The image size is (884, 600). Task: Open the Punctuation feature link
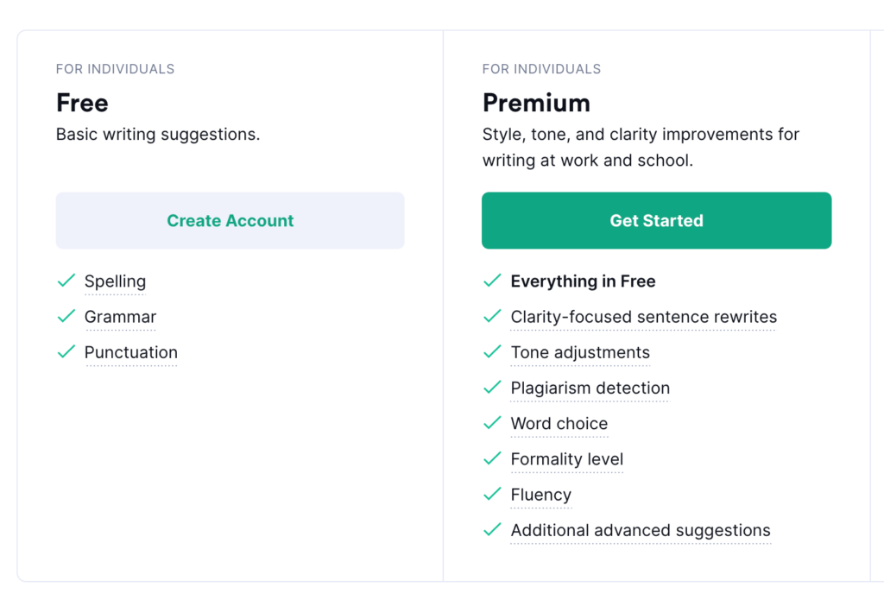click(x=130, y=352)
